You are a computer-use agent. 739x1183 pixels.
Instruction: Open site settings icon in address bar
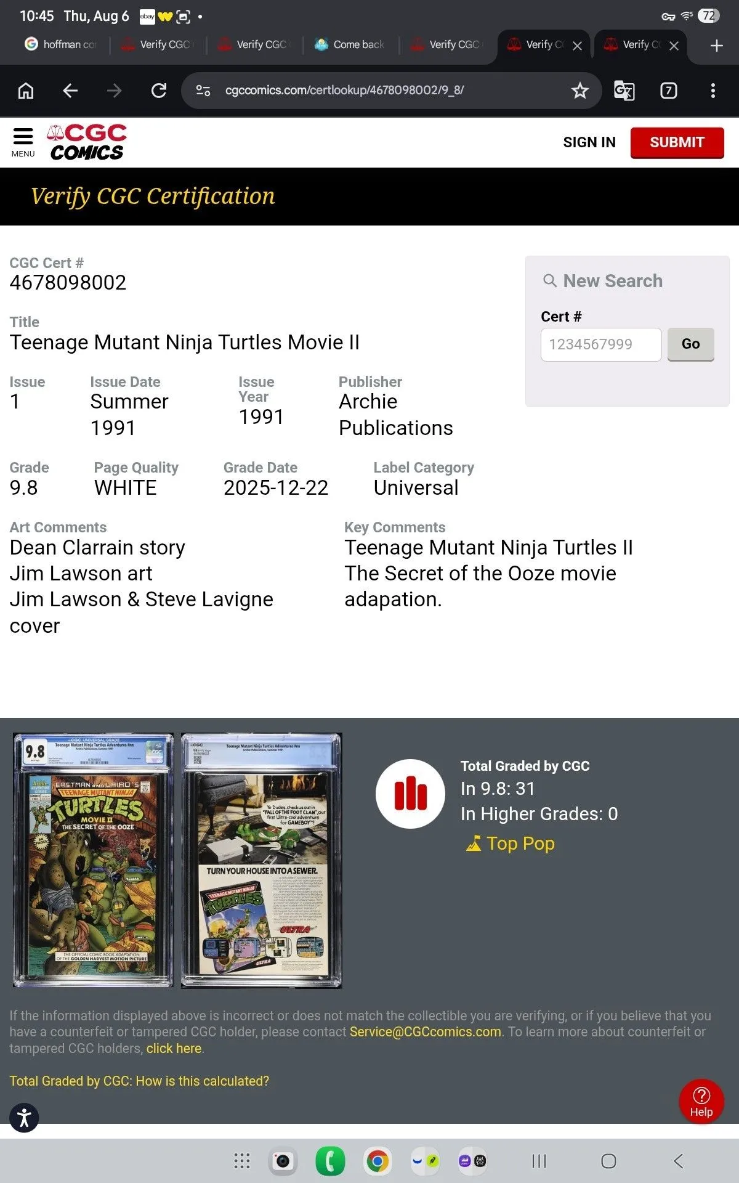pos(203,91)
